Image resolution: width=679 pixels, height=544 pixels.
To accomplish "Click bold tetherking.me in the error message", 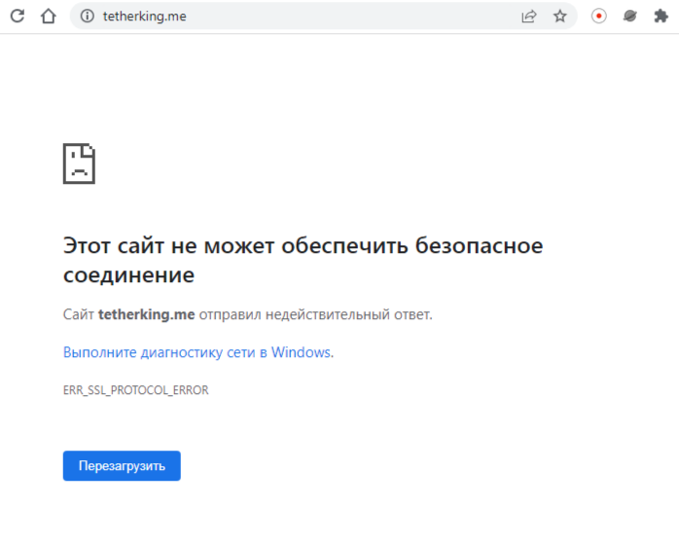I will pos(146,314).
